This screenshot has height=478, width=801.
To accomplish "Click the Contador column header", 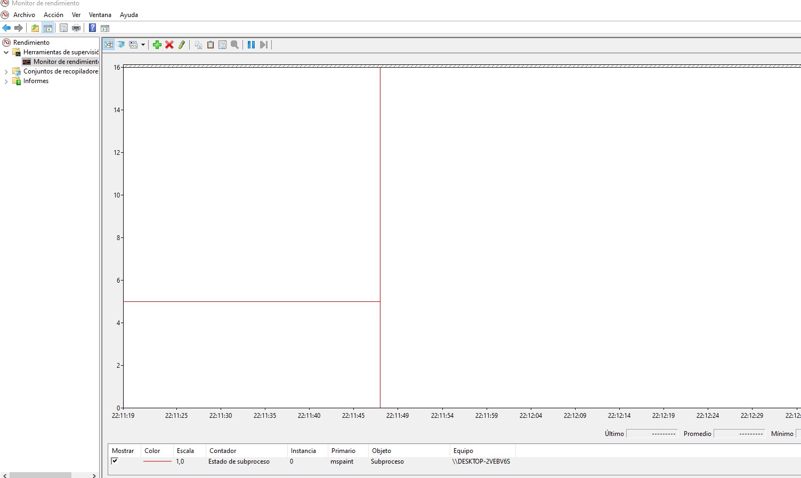I will point(223,451).
